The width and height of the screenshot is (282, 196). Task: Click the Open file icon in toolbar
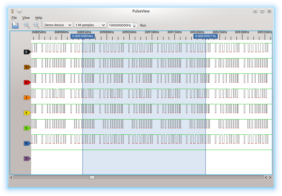click(15, 25)
